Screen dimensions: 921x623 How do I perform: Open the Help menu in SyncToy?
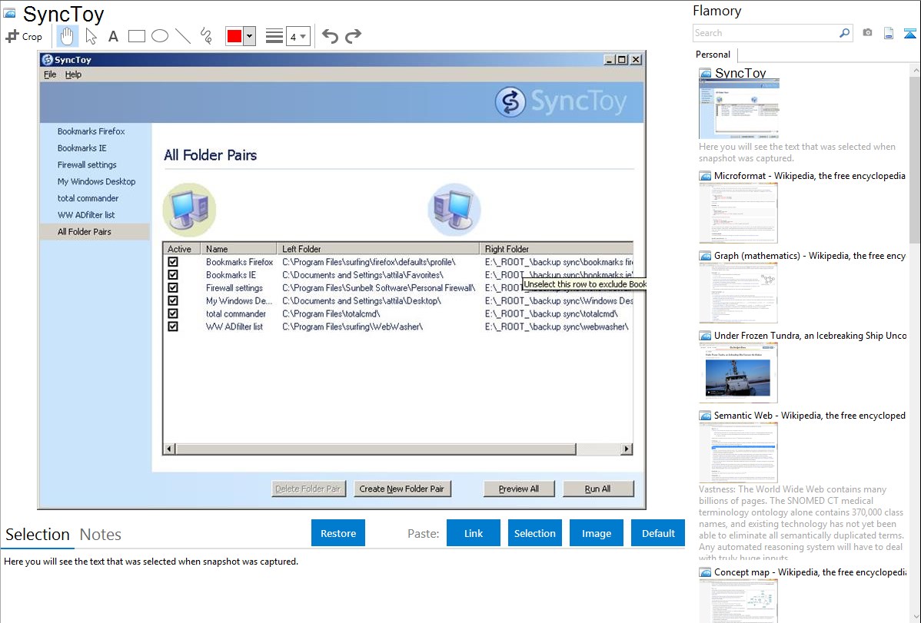click(74, 75)
